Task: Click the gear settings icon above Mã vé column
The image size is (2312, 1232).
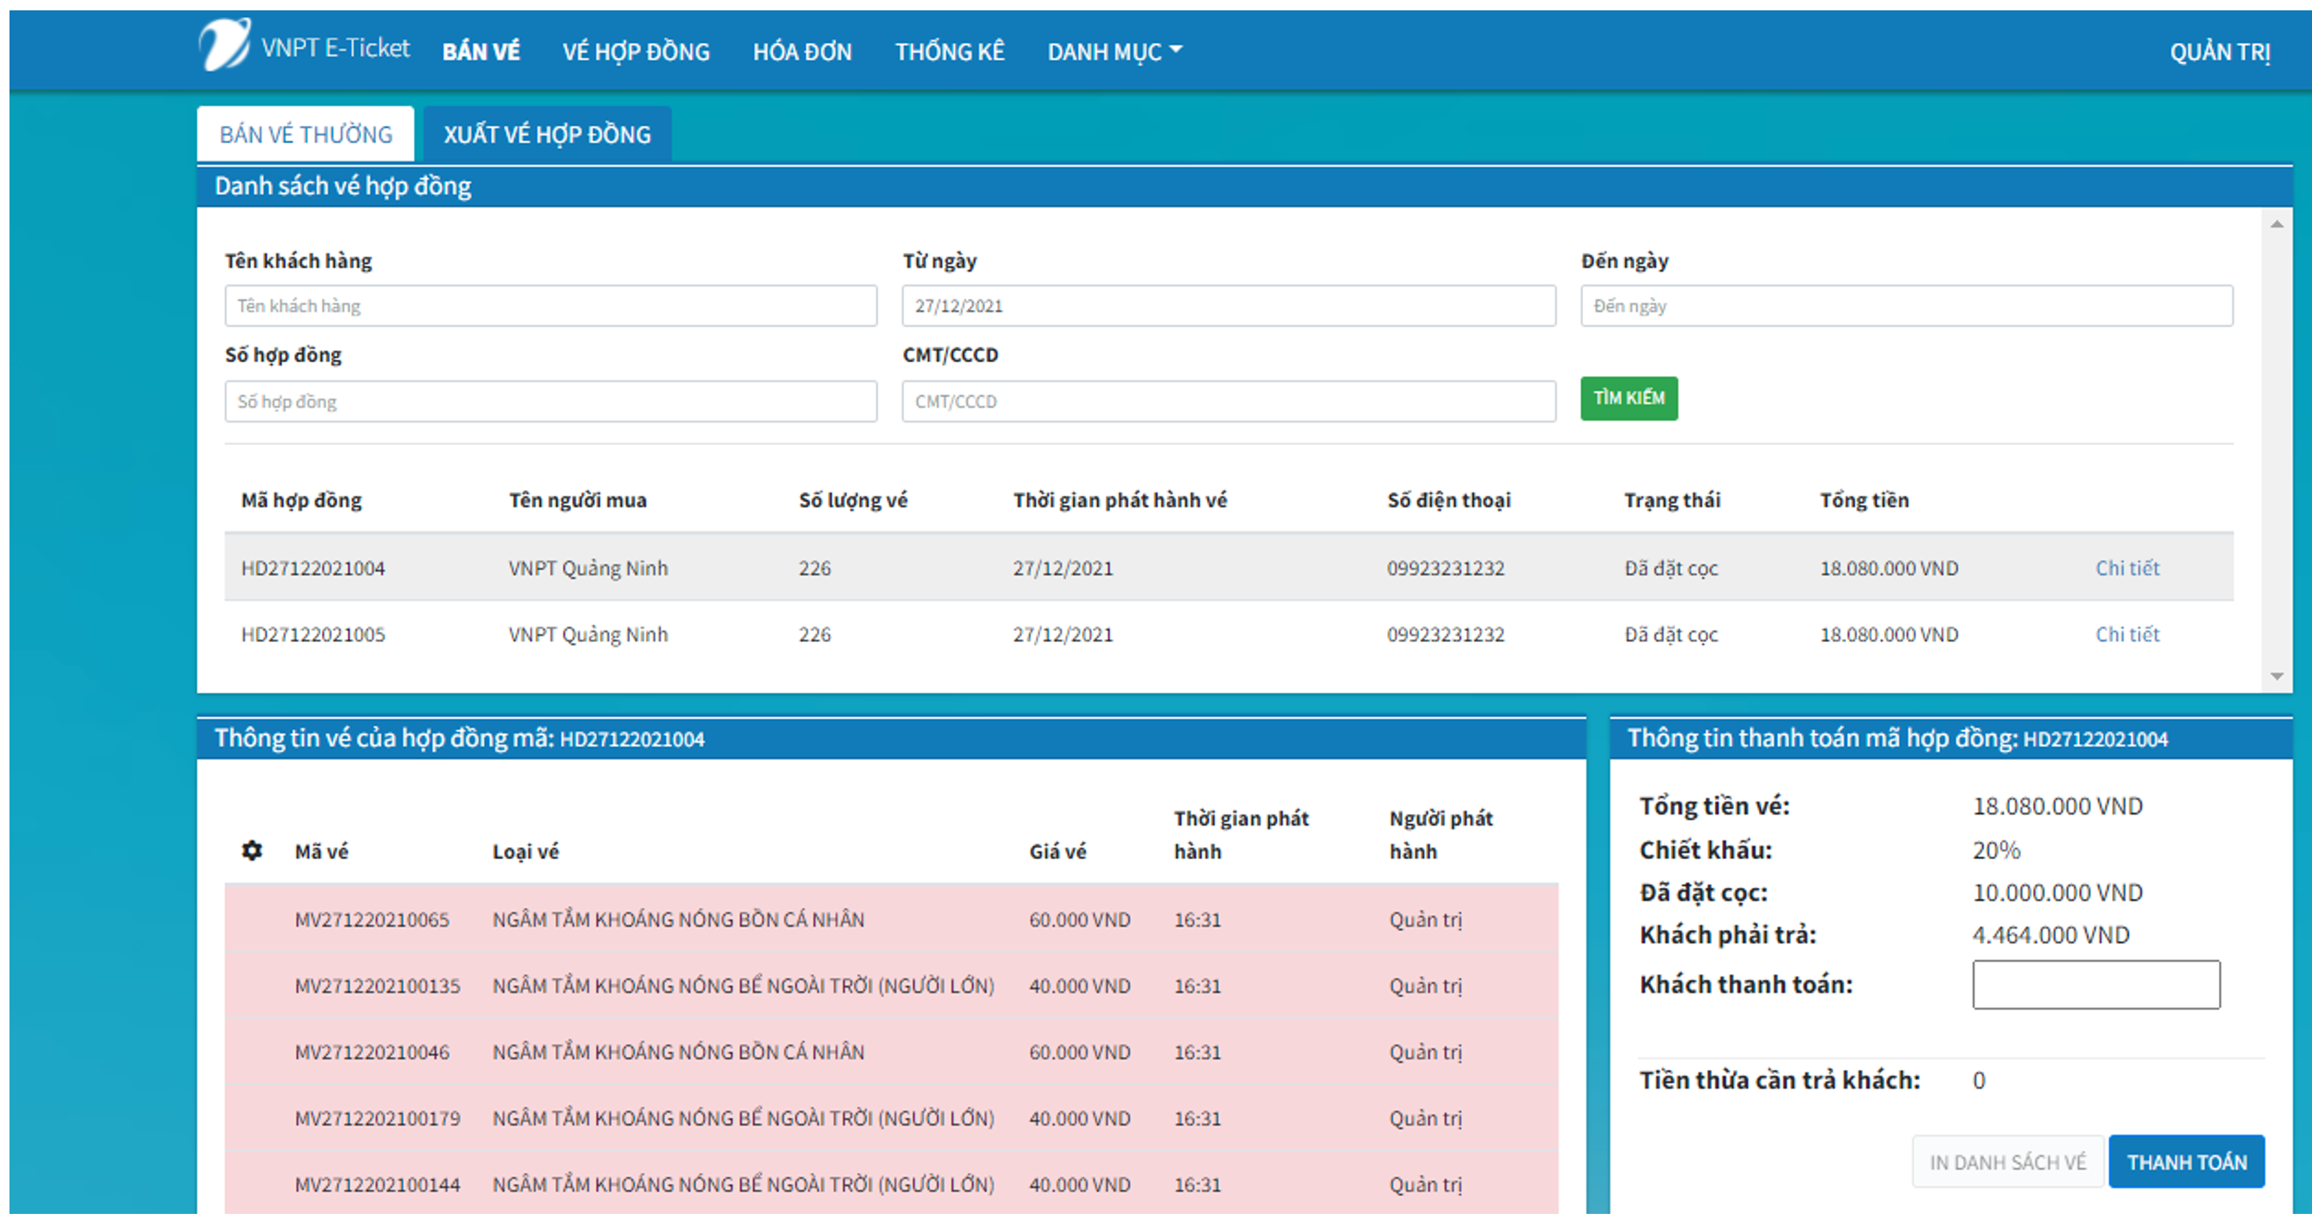Action: click(252, 850)
